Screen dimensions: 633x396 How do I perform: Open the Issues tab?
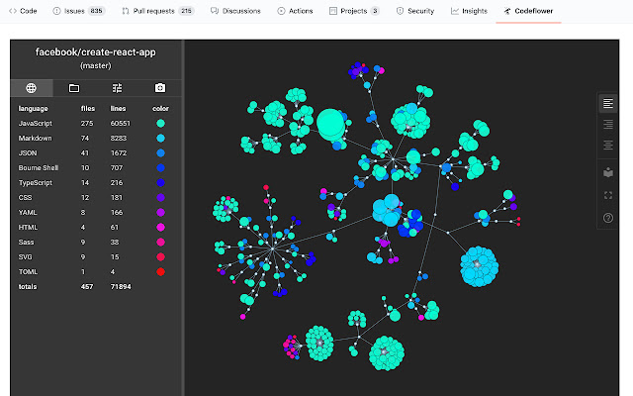pos(79,11)
